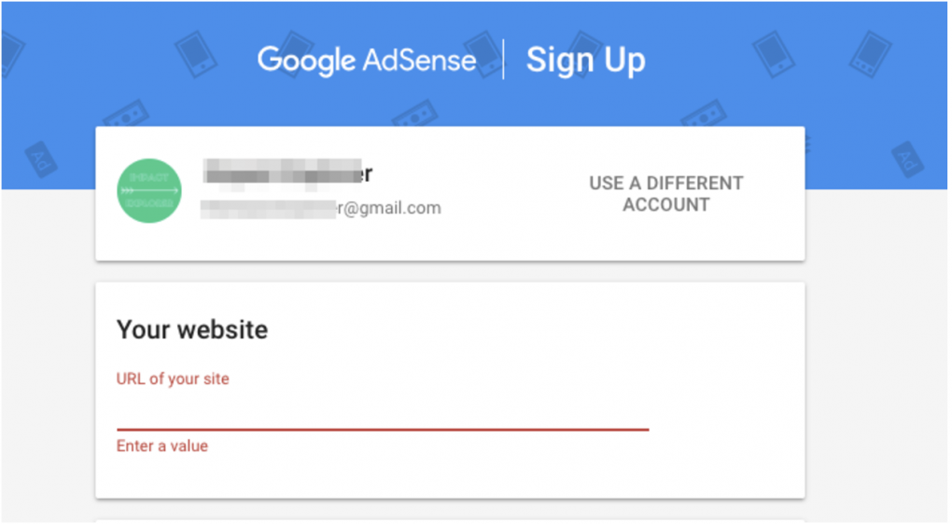Viewport: 952px width, 524px height.
Task: Click the Sign Up header title
Action: pos(585,61)
